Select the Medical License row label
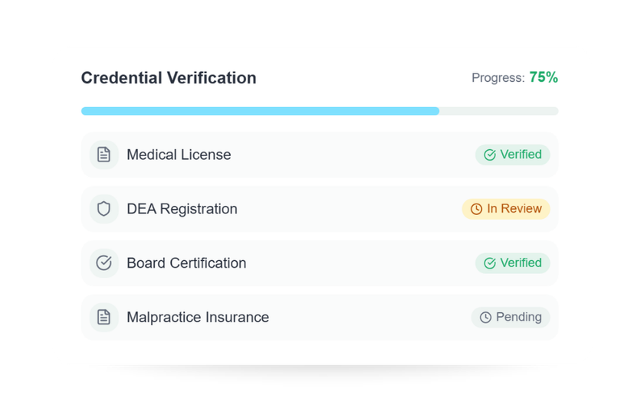Image resolution: width=644 pixels, height=411 pixels. [x=179, y=155]
